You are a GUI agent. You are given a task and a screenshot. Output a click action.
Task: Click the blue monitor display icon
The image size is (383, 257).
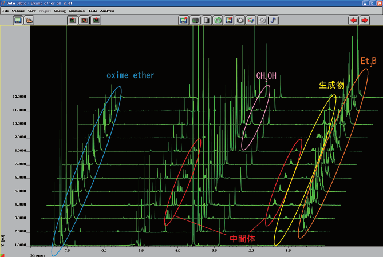pos(18,20)
